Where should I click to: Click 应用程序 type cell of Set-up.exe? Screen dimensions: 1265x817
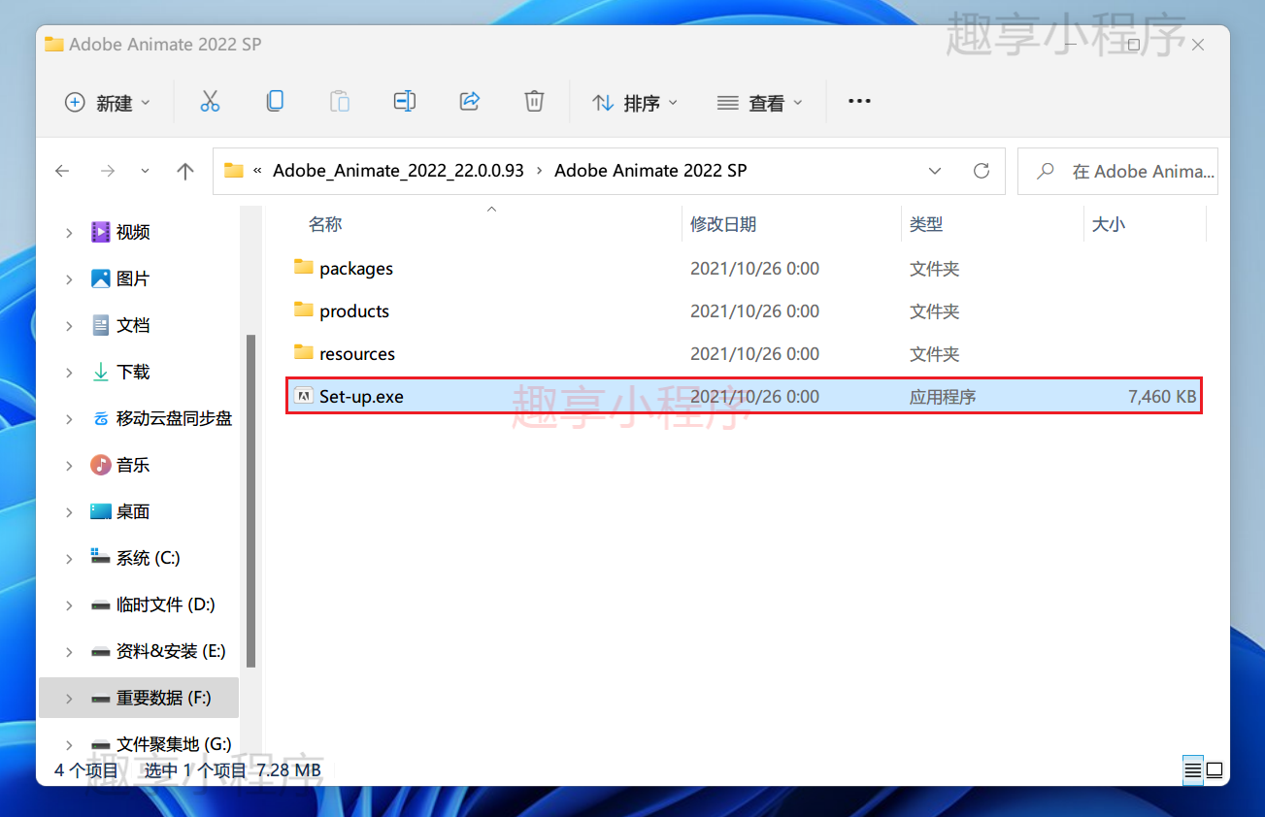(x=943, y=397)
